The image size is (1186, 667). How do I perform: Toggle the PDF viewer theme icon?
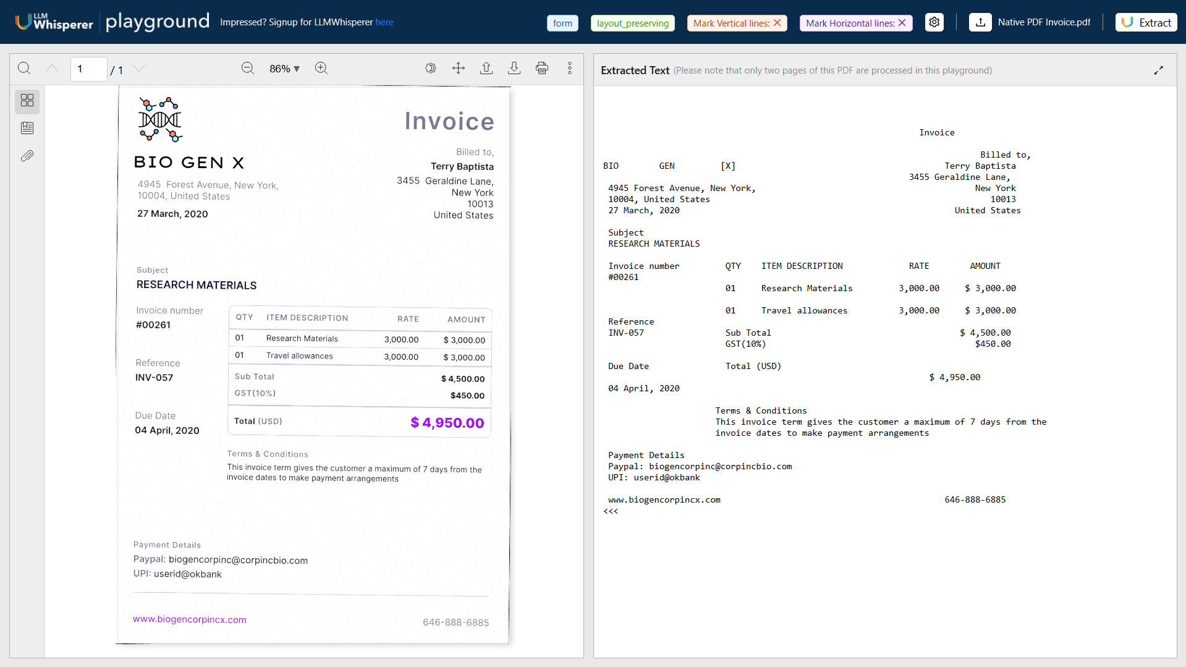tap(431, 68)
